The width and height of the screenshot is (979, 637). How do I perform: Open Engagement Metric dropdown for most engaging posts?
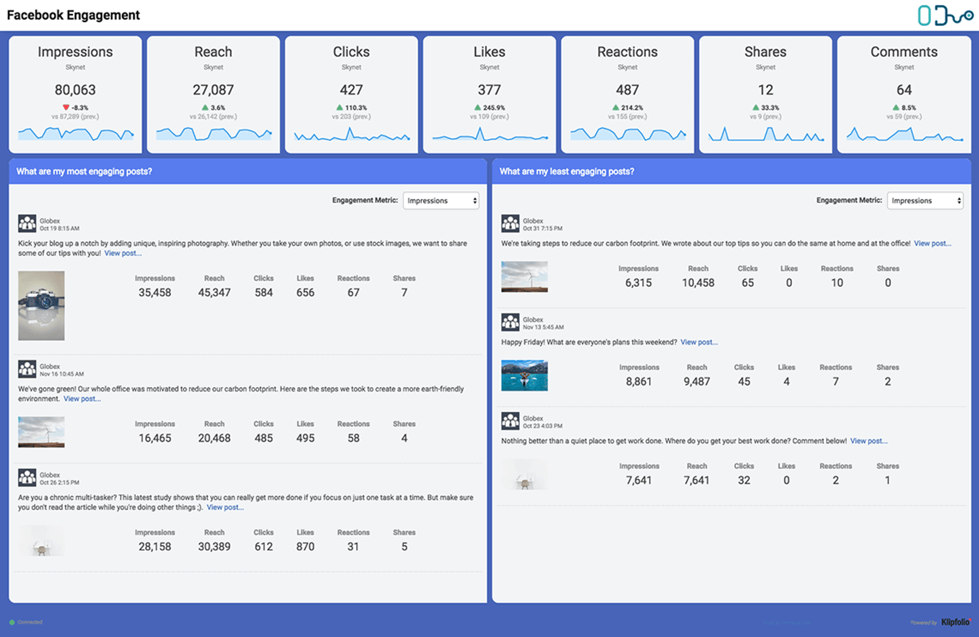441,201
